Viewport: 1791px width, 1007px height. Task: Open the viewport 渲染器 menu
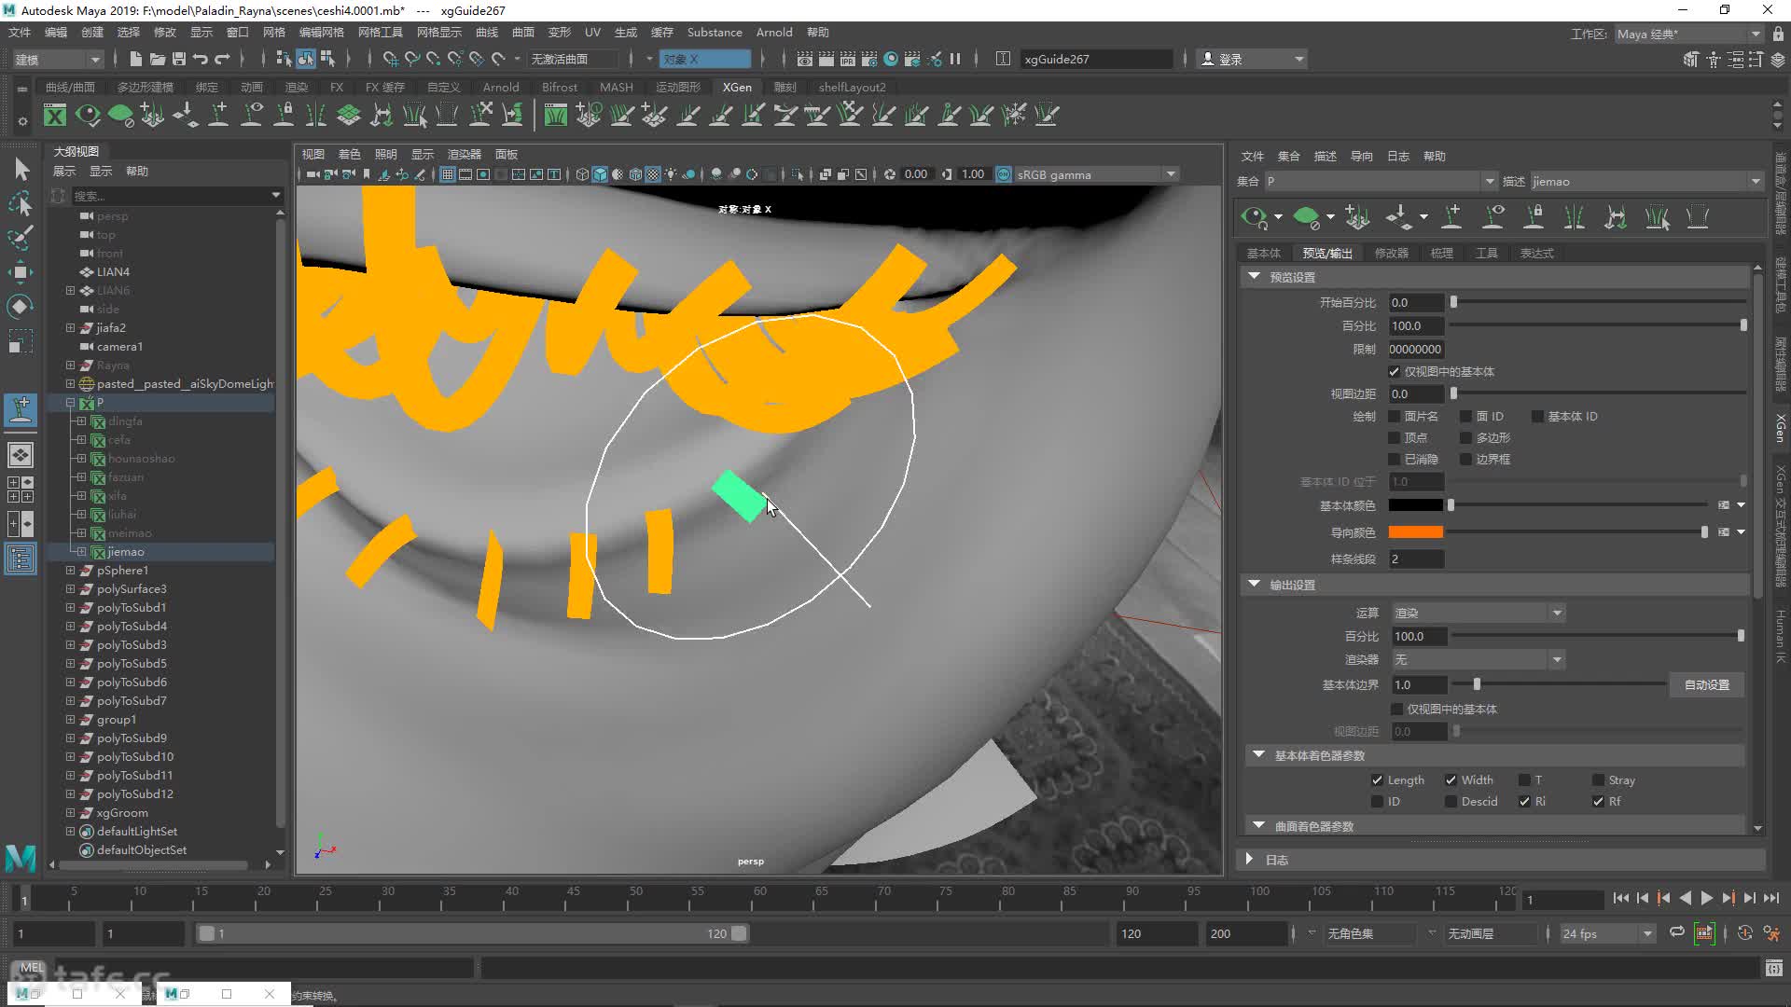pyautogui.click(x=464, y=155)
